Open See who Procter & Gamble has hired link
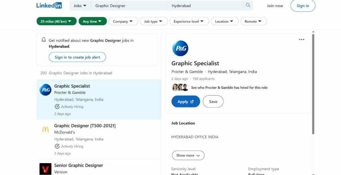Screen dimensions: 341x175 pyautogui.click(x=229, y=88)
